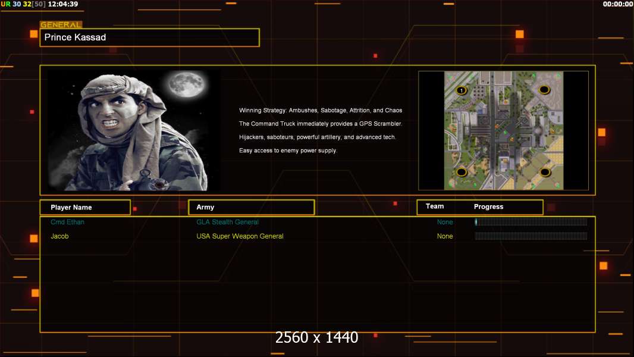Click the Hijackers, saboteurs description line
The width and height of the screenshot is (634, 357).
pyautogui.click(x=318, y=137)
